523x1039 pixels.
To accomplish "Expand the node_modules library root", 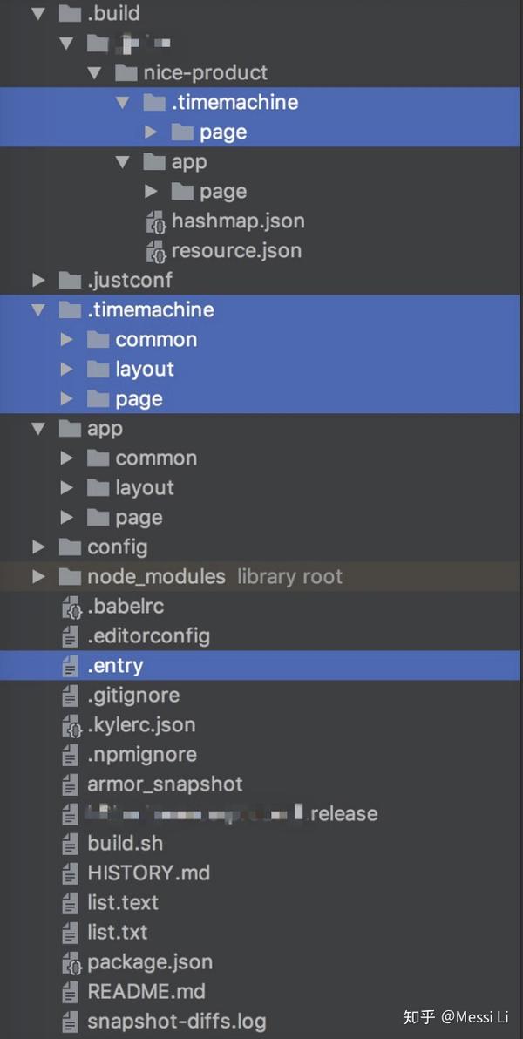I will coord(38,576).
